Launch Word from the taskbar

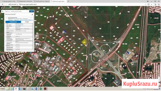[37, 89]
